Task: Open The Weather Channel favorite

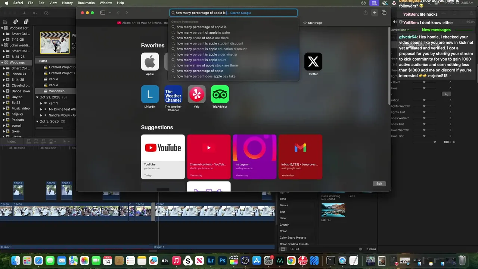Action: click(173, 94)
